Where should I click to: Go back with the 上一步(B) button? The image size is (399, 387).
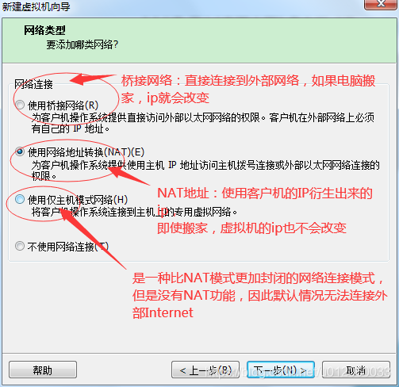tap(205, 370)
